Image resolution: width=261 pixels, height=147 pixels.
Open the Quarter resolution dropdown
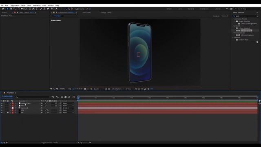pyautogui.click(x=99, y=89)
